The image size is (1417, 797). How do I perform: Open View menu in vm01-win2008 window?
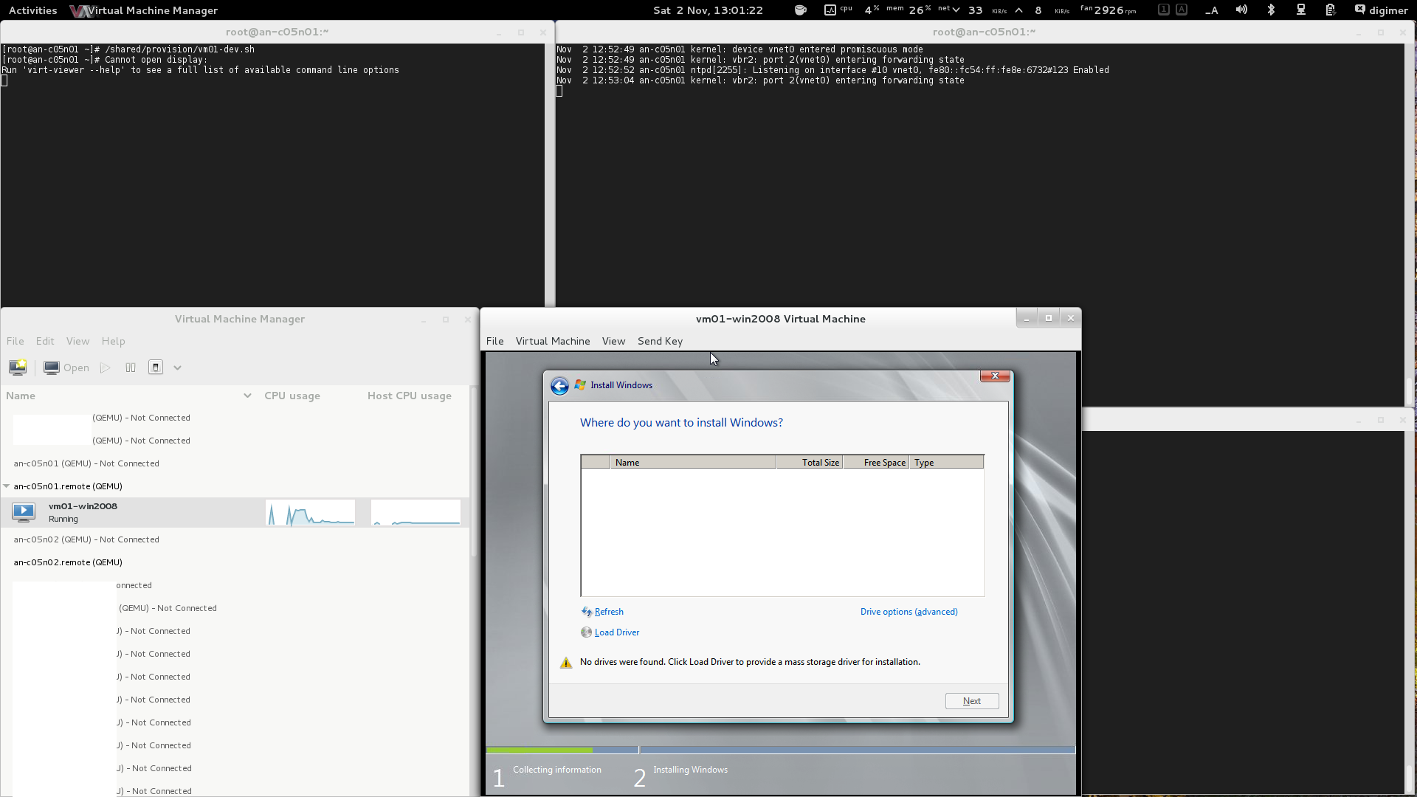coord(613,342)
